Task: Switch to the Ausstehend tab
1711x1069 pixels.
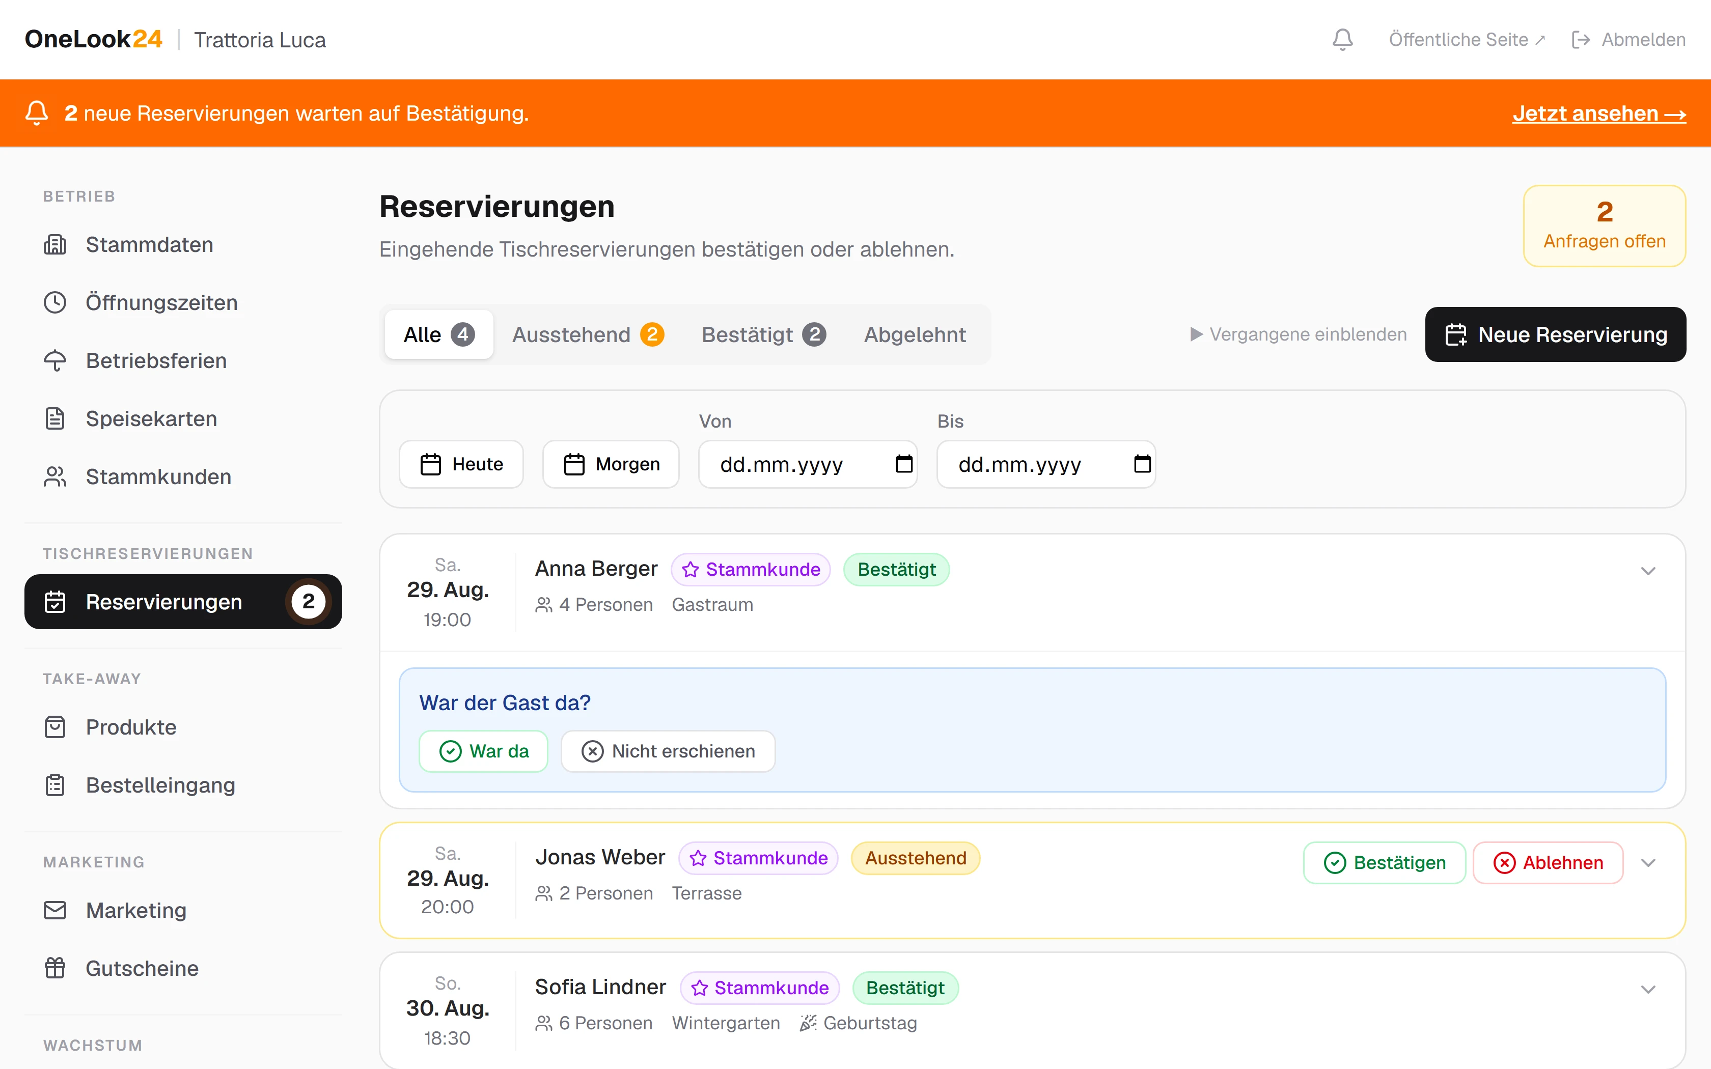Action: pyautogui.click(x=588, y=334)
